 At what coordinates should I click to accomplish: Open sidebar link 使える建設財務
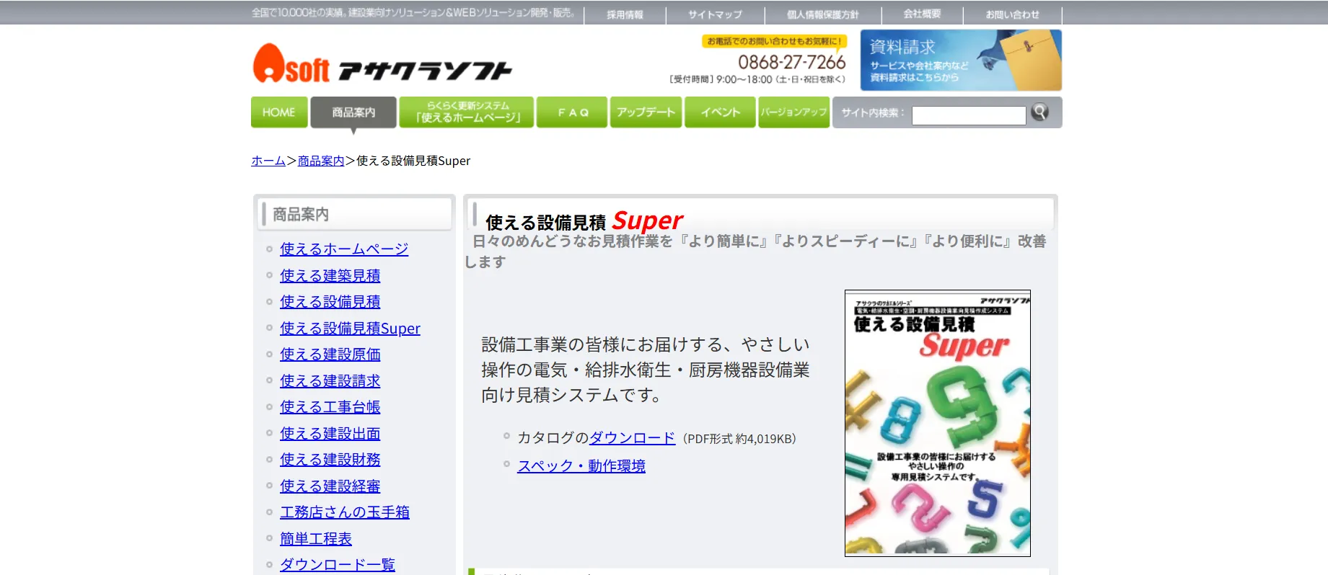coord(330,460)
